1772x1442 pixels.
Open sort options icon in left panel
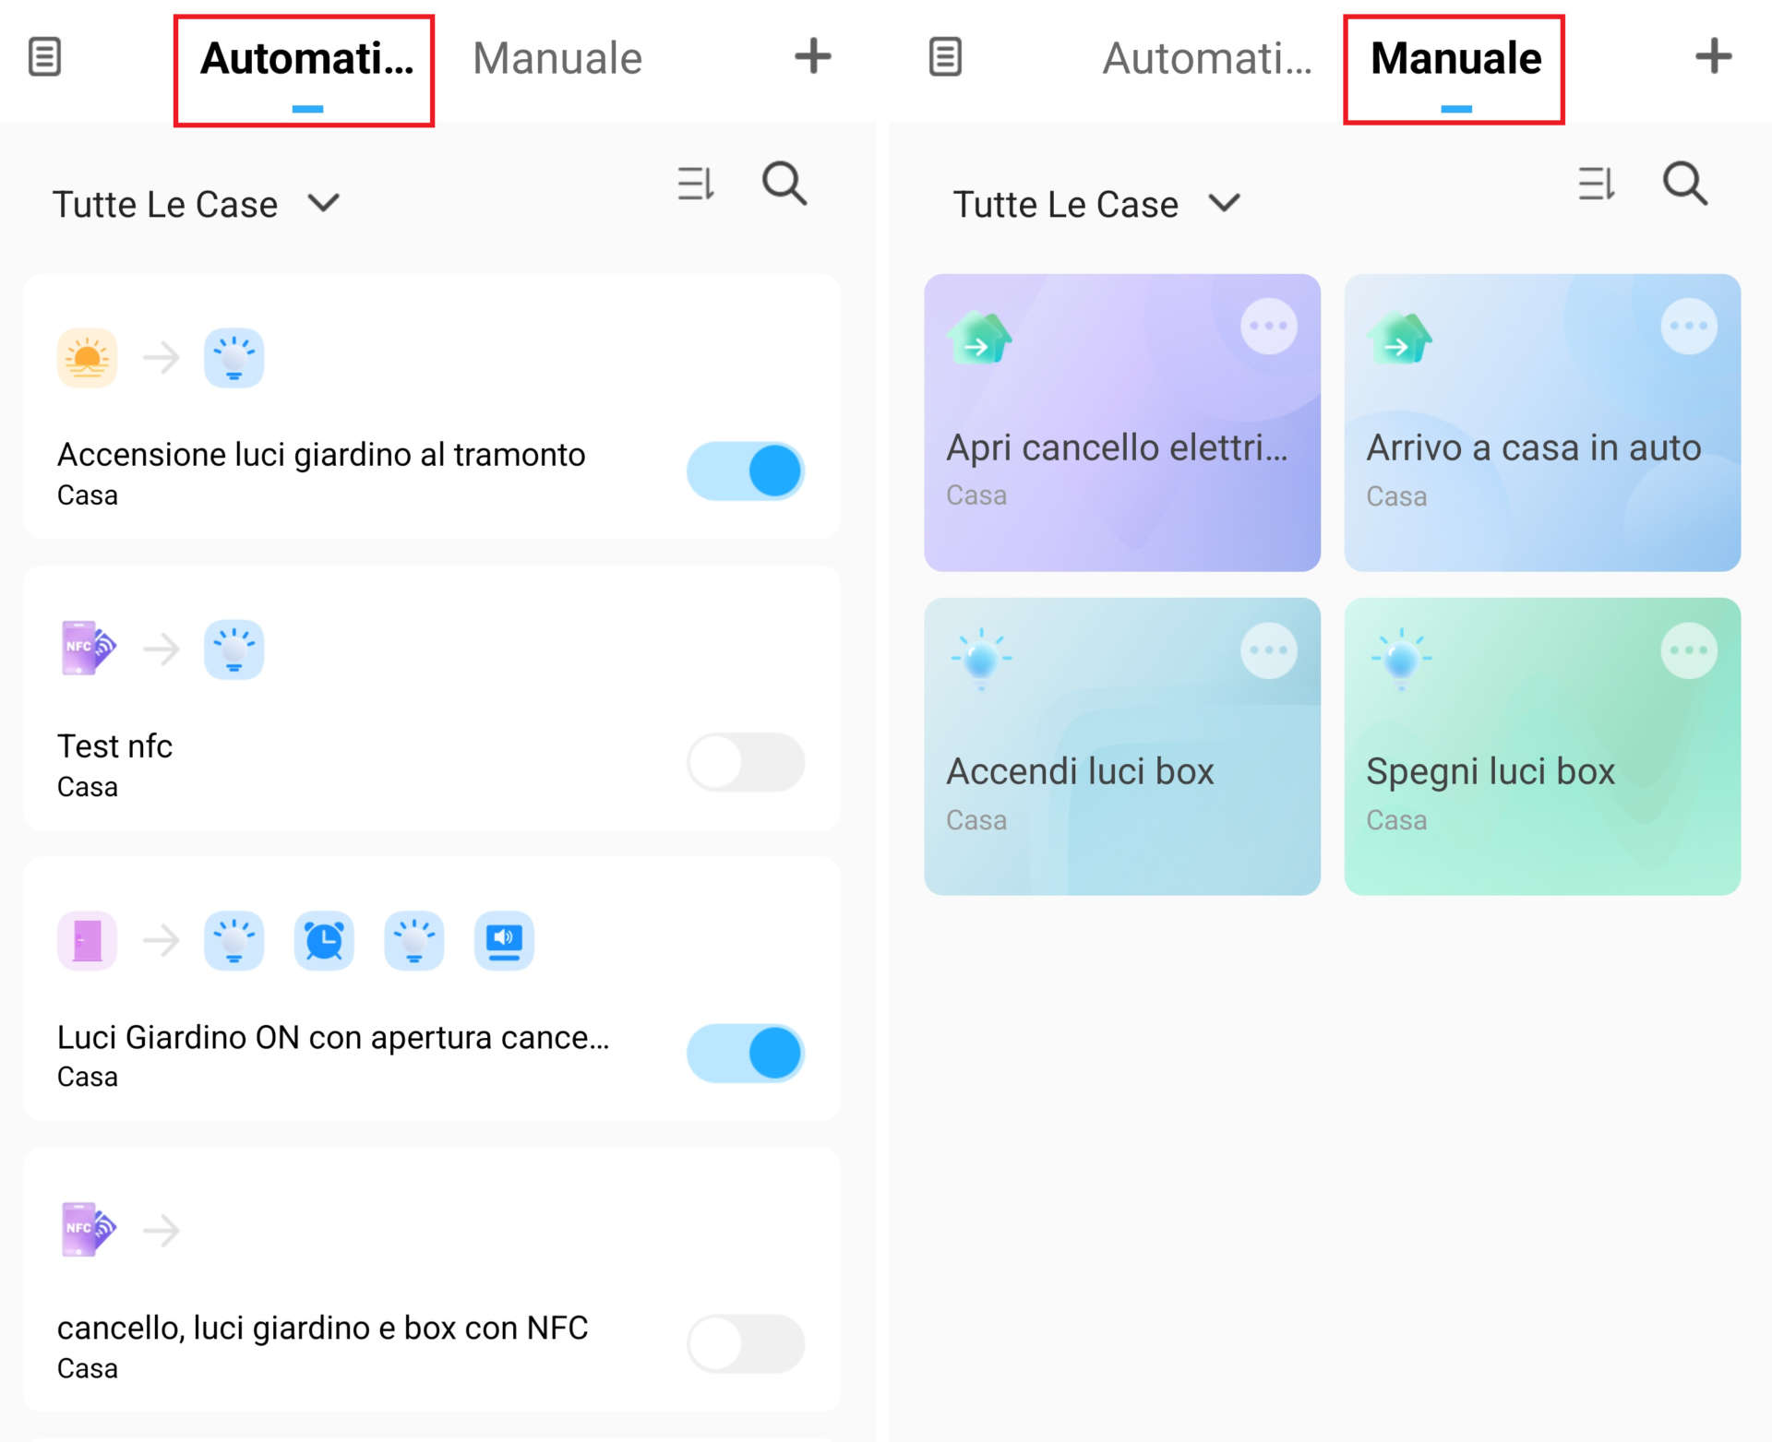point(695,184)
